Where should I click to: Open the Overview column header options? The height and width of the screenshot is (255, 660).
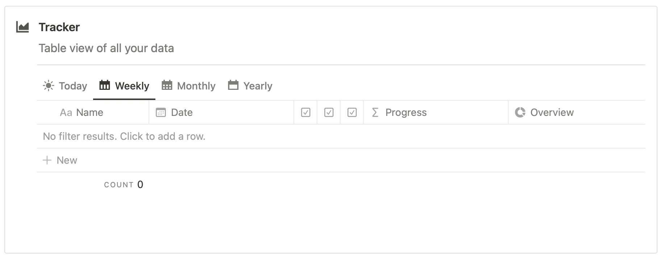(x=552, y=113)
